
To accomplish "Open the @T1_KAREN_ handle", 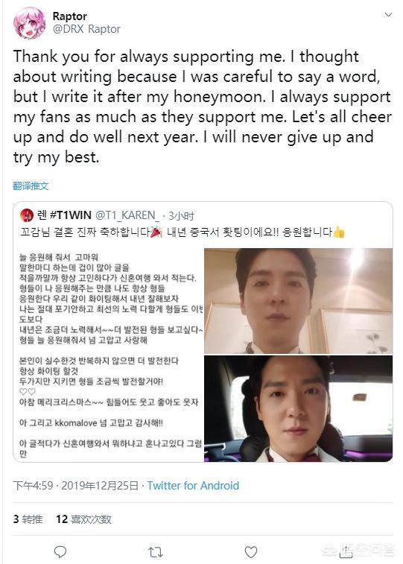I will pos(127,215).
